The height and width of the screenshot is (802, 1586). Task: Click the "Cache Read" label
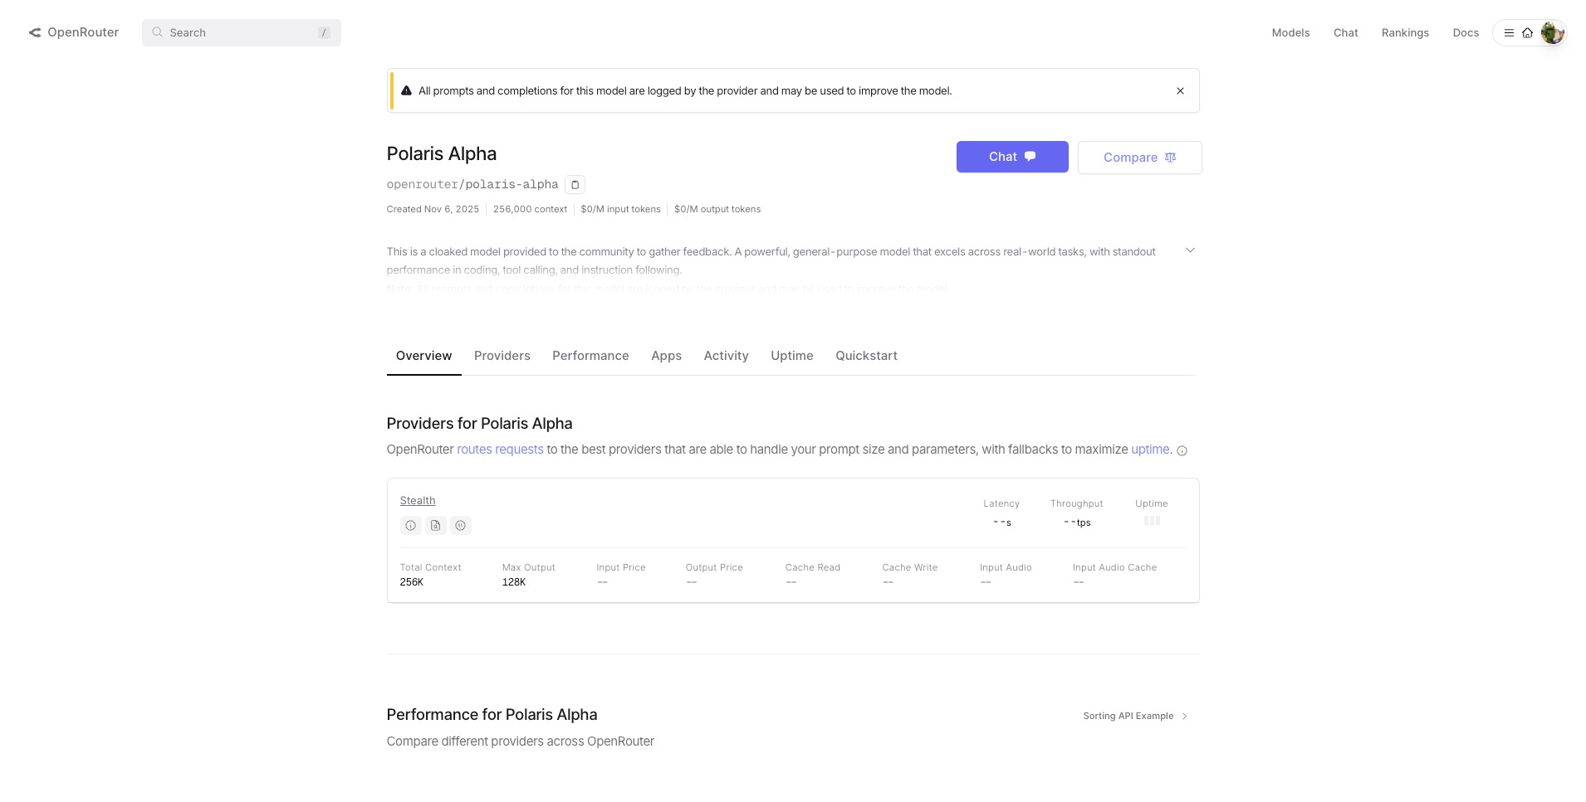pos(813,567)
